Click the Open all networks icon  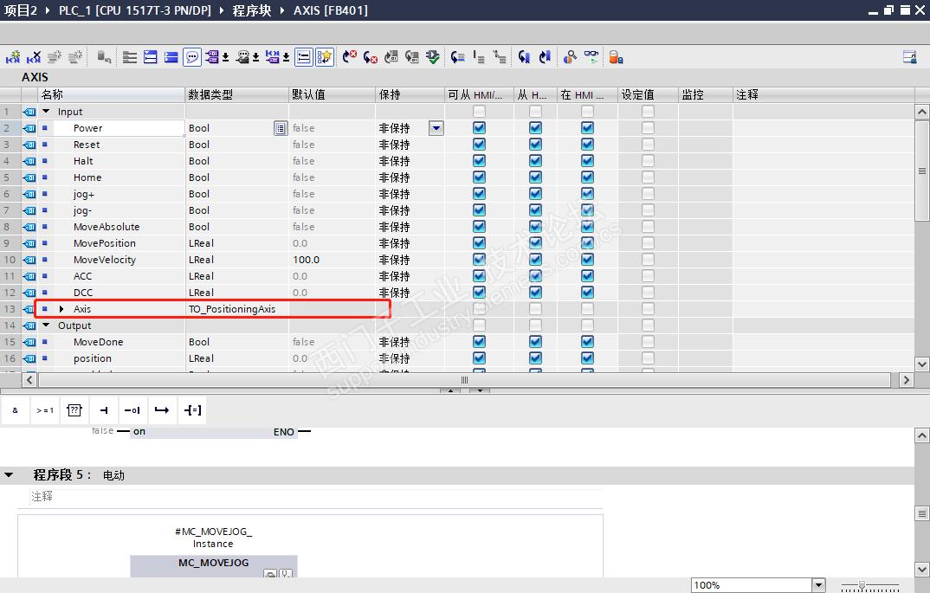(x=151, y=57)
